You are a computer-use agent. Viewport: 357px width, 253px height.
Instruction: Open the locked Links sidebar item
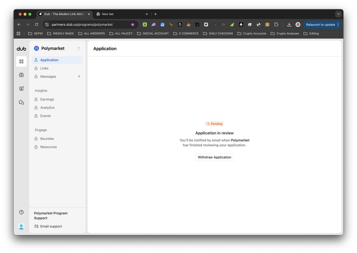57,68
